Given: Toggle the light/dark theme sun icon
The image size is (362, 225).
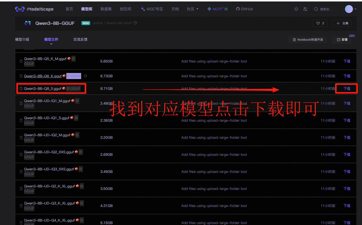Looking at the screenshot, I should [296, 9].
